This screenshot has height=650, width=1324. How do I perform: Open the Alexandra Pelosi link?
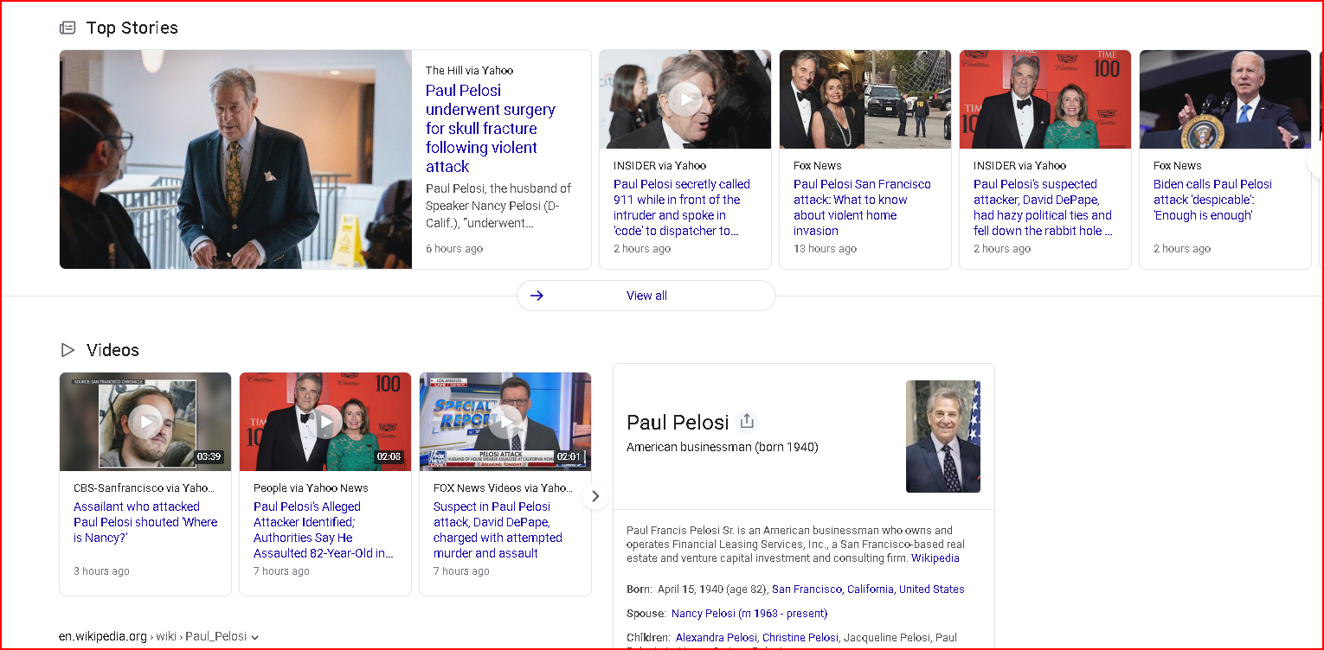715,638
